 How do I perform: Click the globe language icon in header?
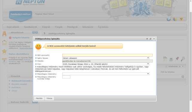[x=169, y=19]
